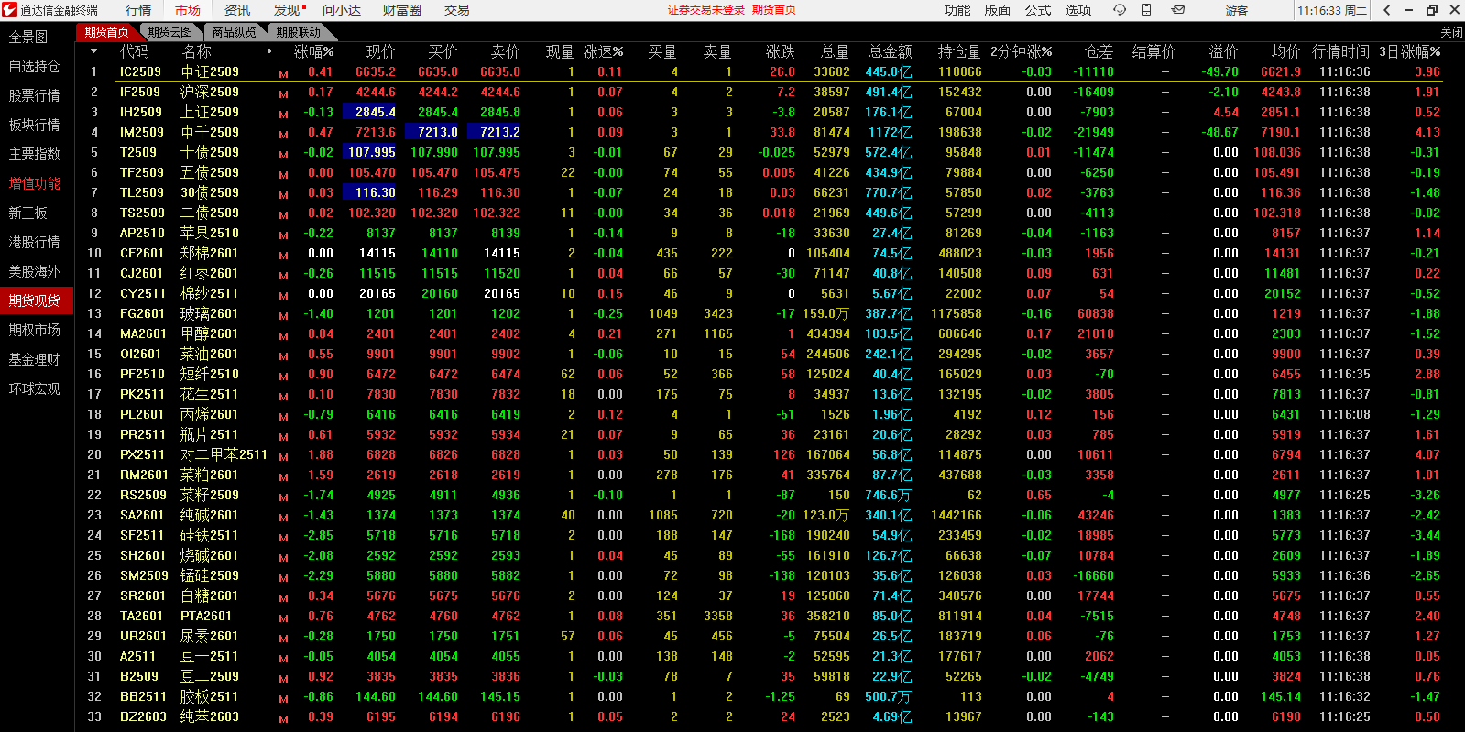Switch to the 期货云图 tab

point(170,32)
